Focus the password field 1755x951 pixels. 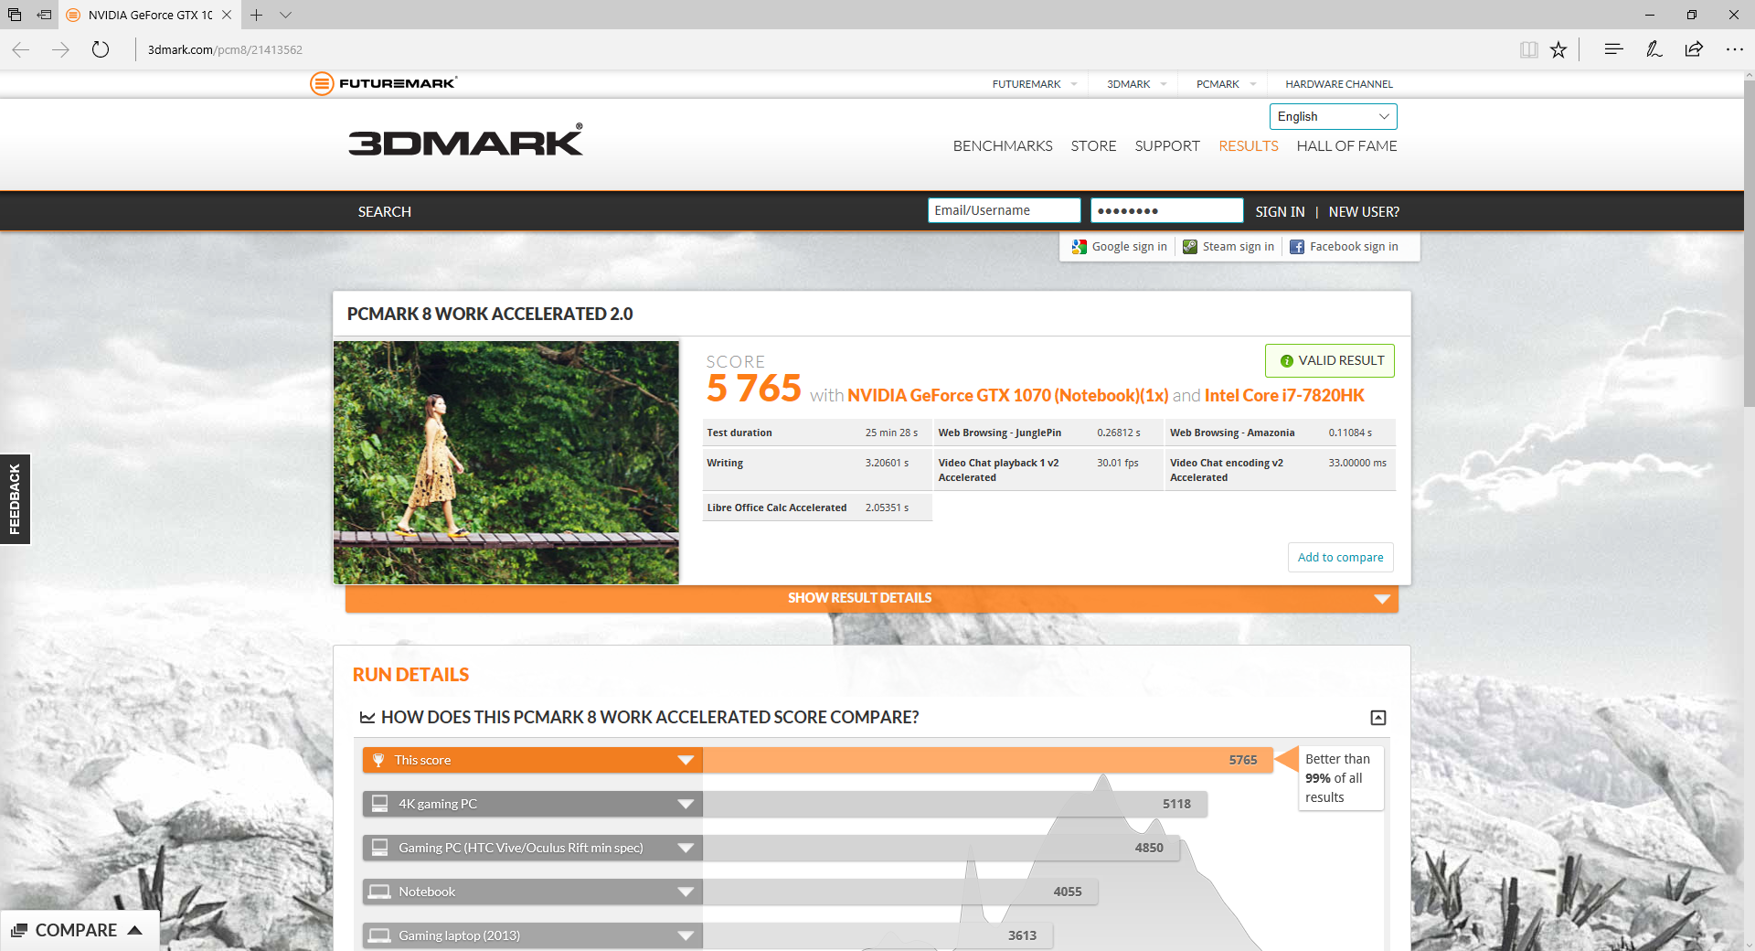[1166, 211]
